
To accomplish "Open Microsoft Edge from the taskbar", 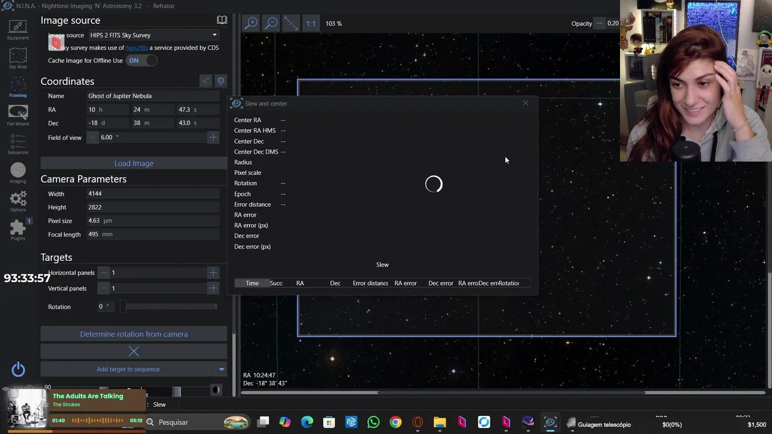I will (307, 422).
